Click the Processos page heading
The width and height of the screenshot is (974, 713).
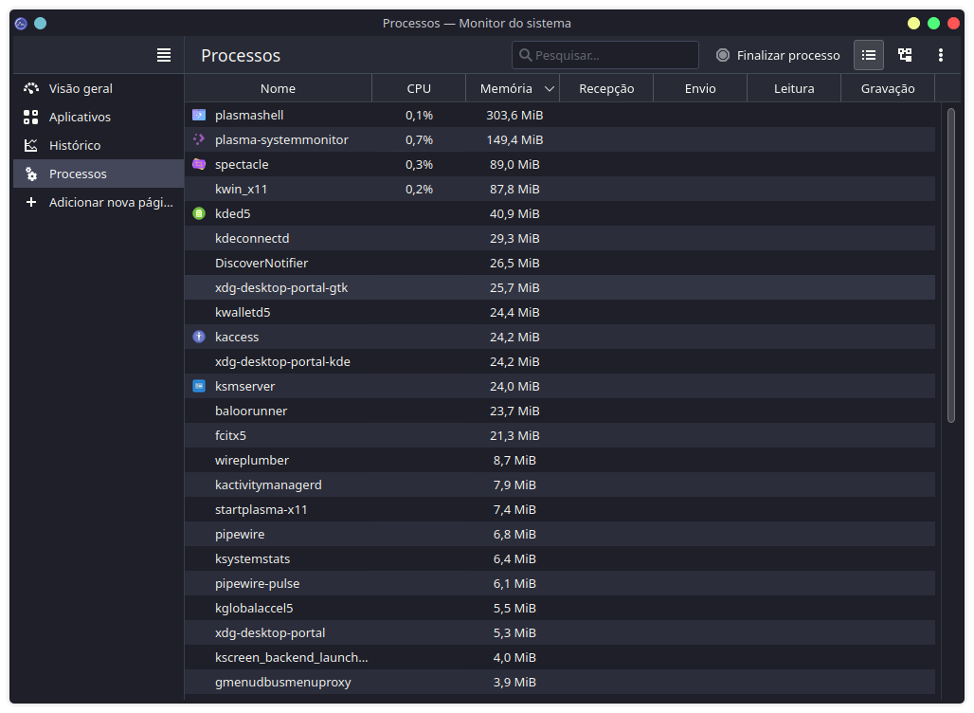(x=241, y=55)
